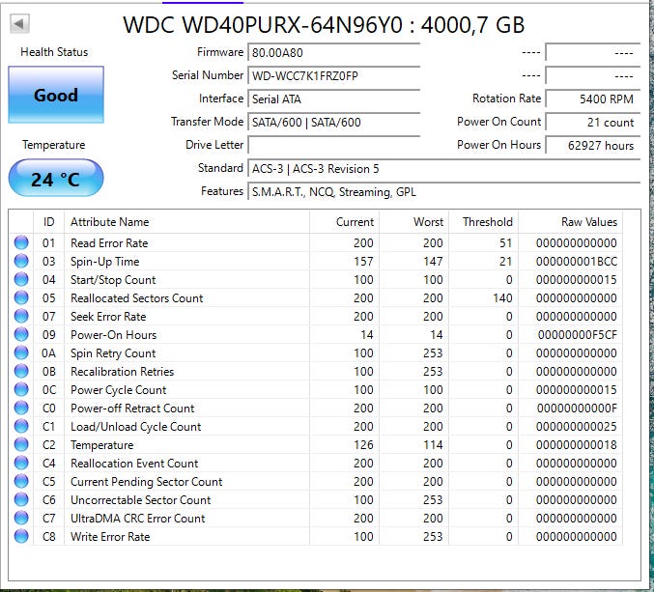Select the Spin-Up Time attribute name
This screenshot has width=654, height=592.
(104, 262)
